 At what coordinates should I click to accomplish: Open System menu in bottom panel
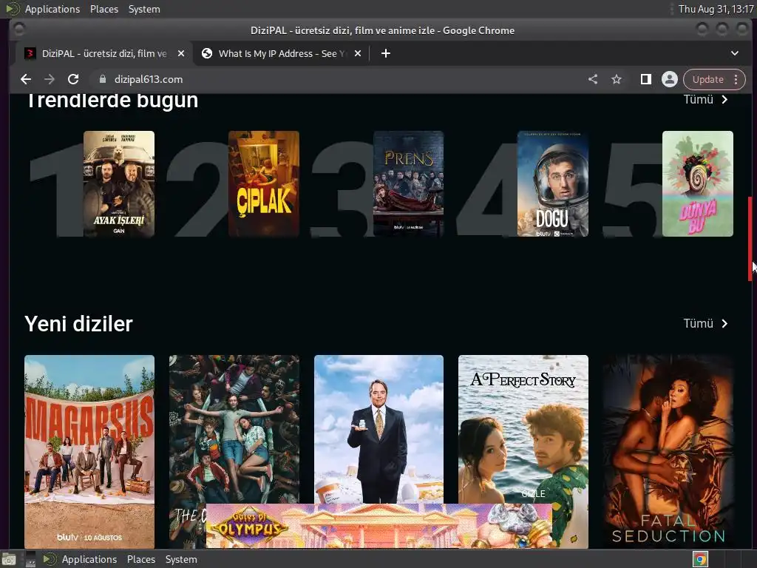pos(181,559)
